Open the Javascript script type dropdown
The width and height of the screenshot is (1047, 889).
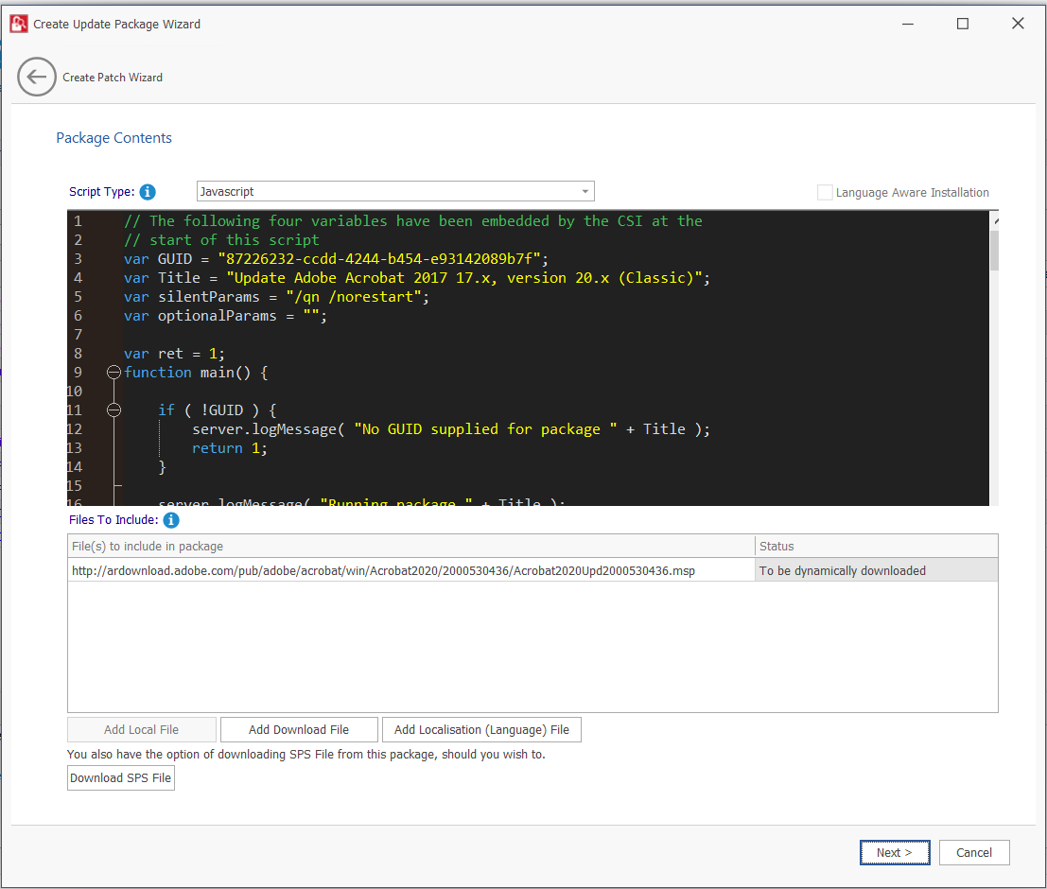395,191
